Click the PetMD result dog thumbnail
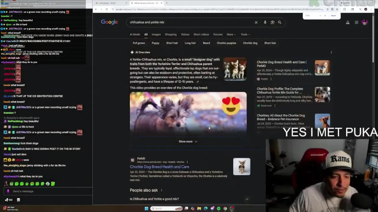Viewport: 378px width, 212px height. tap(242, 167)
